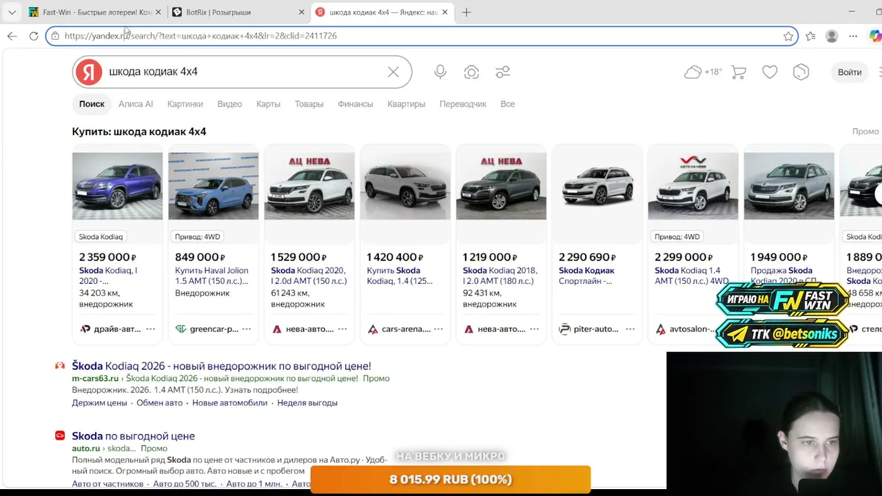Open favorites heart icon
The image size is (882, 496).
point(770,72)
